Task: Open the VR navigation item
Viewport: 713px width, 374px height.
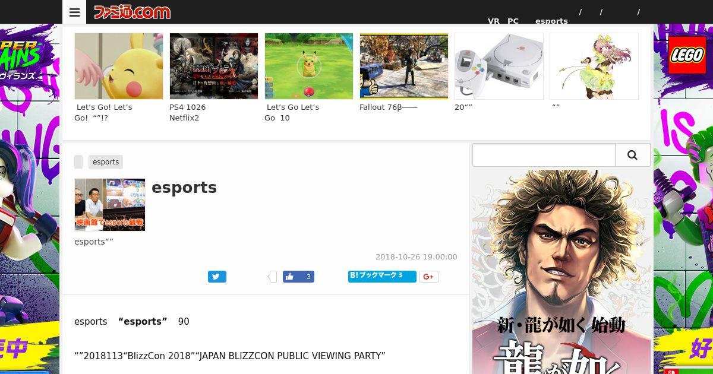Action: (x=494, y=21)
